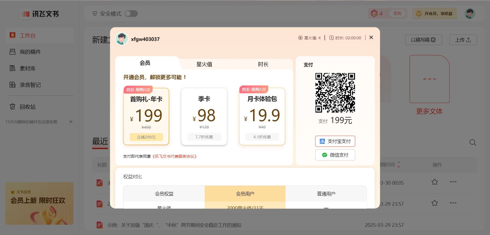Switch to the 时长 tab

263,64
